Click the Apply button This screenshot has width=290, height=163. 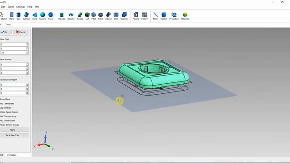tap(14, 130)
